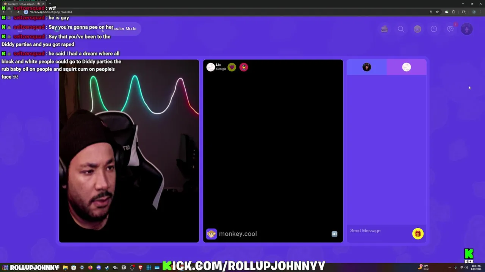485x272 pixels.
Task: Open clock showing 10:54 PM
Action: pyautogui.click(x=476, y=267)
